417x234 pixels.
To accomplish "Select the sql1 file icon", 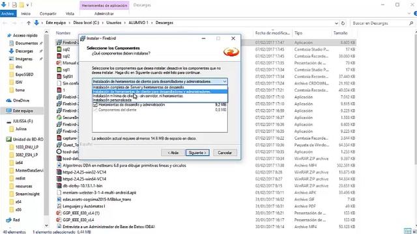I will (59, 70).
